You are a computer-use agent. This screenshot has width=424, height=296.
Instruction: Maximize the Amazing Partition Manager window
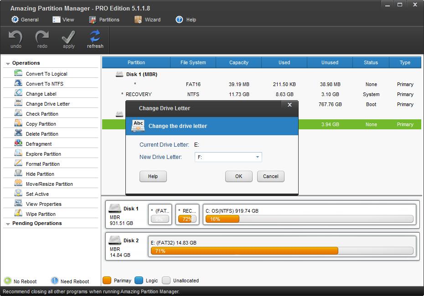click(x=400, y=5)
